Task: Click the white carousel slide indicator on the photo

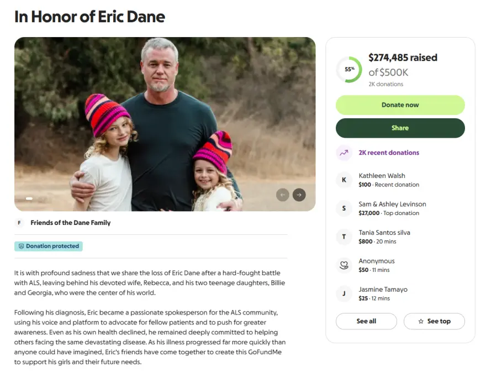Action: click(x=29, y=198)
